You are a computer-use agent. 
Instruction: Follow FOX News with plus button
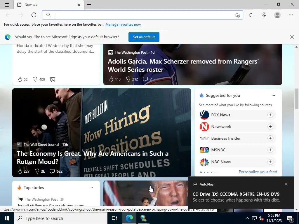click(270, 115)
